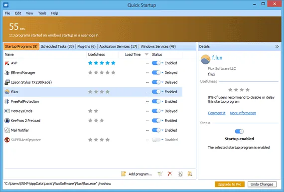Open the HotKeysCmds status dropdown arrow
Screen dimensions: 284x192
[162, 111]
